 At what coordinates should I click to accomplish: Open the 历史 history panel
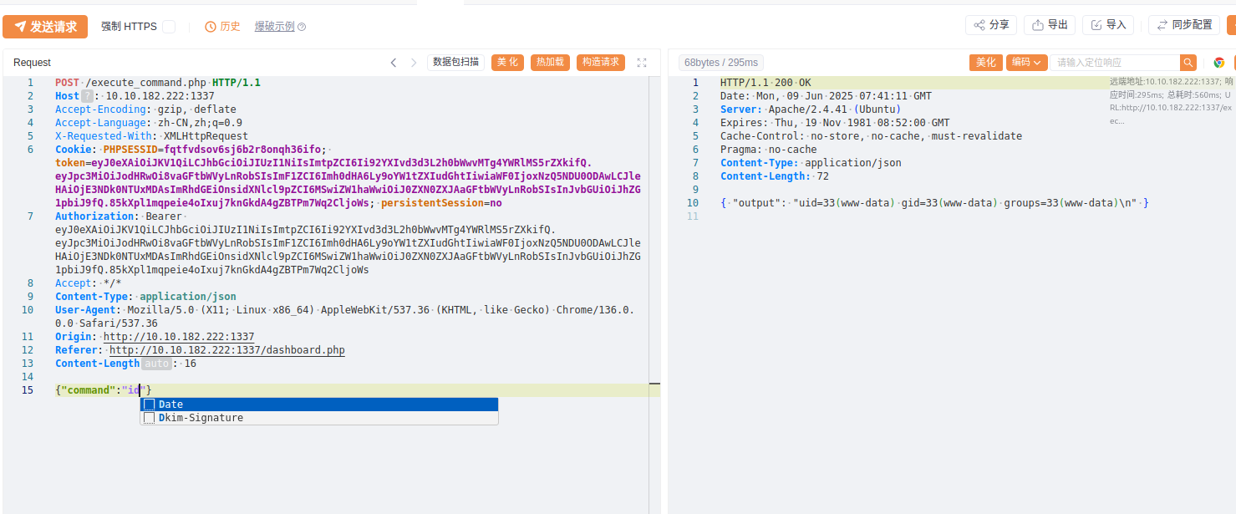(223, 27)
